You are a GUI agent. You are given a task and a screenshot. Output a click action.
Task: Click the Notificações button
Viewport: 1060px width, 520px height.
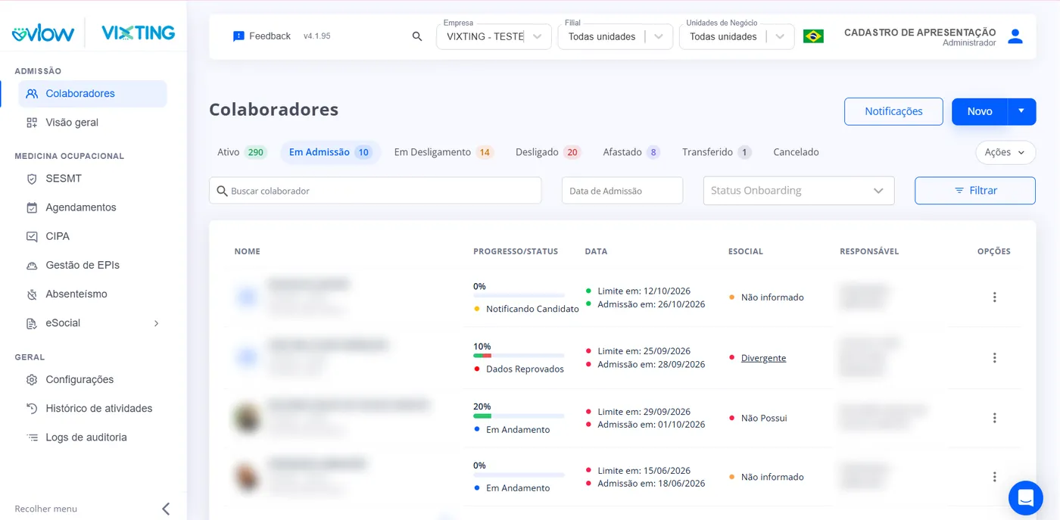point(893,111)
